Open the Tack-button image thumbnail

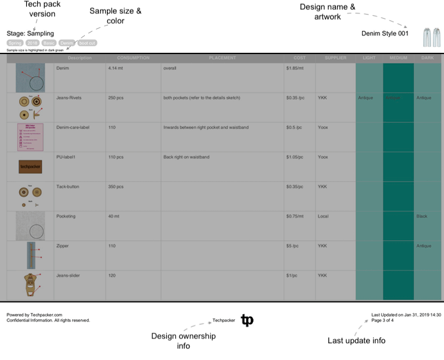click(x=30, y=196)
